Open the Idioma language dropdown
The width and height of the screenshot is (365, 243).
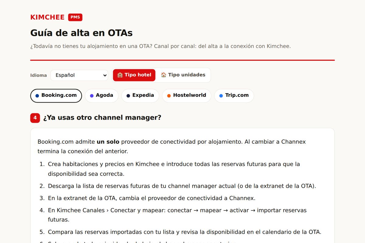(x=79, y=75)
